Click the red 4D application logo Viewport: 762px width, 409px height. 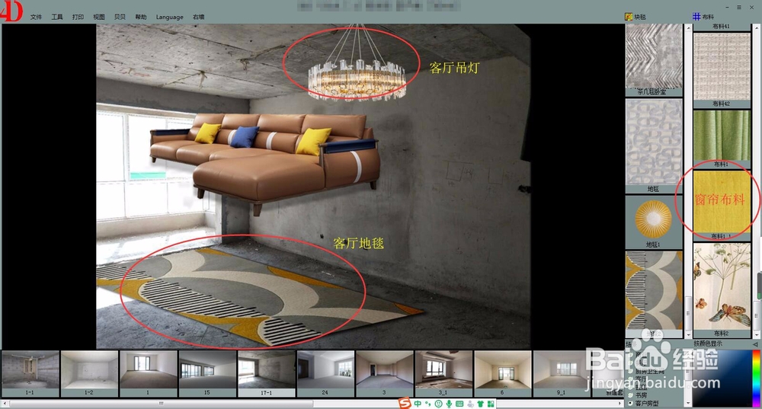[x=11, y=11]
